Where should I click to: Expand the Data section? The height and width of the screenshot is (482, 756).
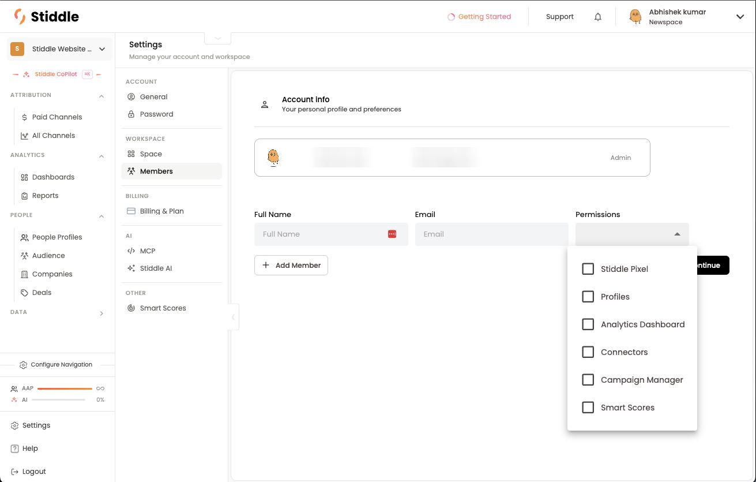[x=101, y=313]
